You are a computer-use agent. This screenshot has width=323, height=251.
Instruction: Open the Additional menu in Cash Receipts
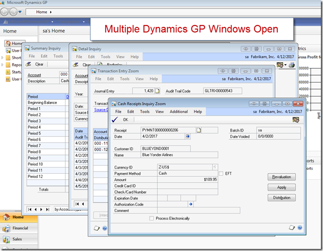(x=179, y=111)
